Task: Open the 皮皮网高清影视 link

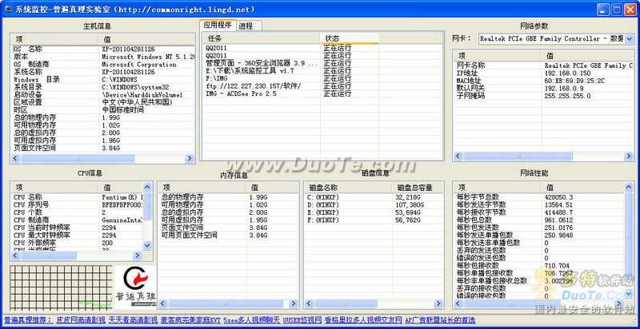Action: [x=82, y=320]
